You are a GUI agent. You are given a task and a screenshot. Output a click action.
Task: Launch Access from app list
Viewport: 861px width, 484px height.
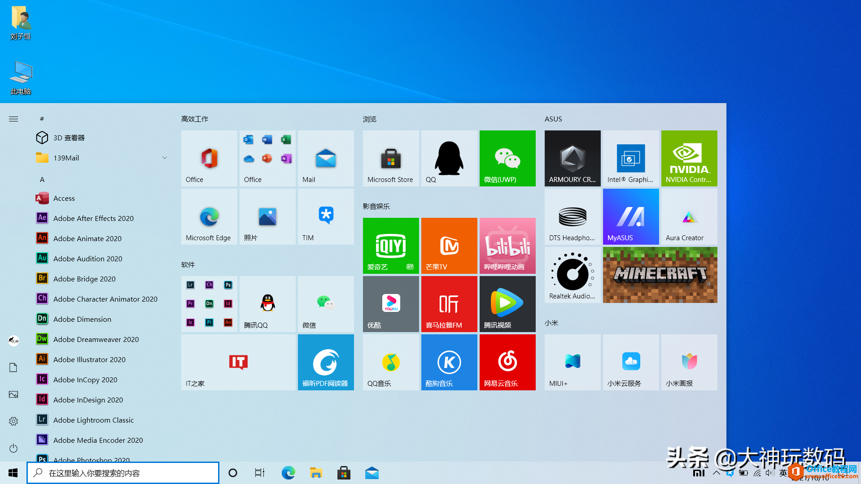pyautogui.click(x=102, y=198)
